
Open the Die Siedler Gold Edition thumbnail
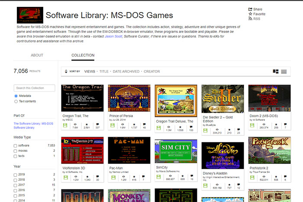pos(222,99)
